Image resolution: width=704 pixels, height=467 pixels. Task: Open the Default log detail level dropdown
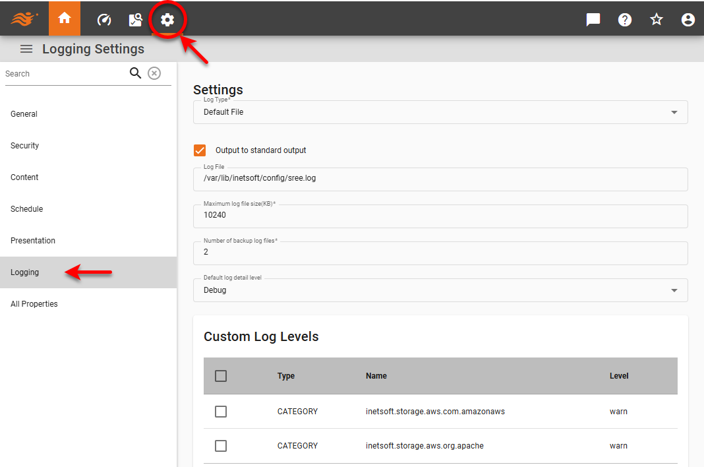[x=674, y=290]
